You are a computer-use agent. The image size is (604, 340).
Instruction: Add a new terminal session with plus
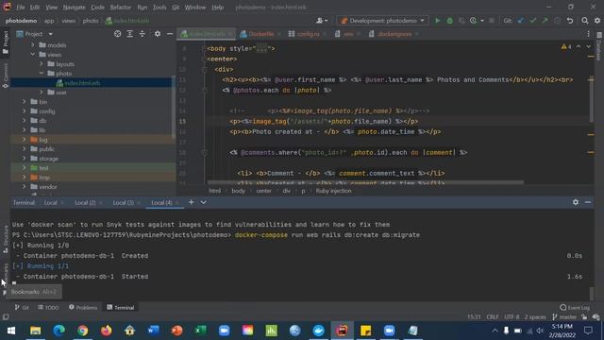[x=191, y=202]
